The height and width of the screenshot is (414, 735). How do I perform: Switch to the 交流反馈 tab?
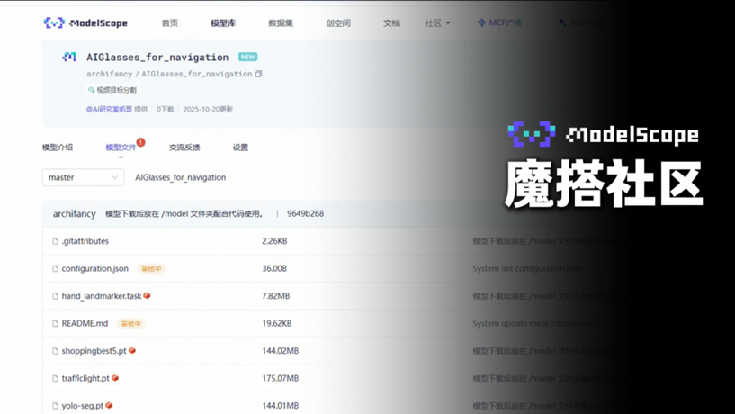click(x=184, y=148)
